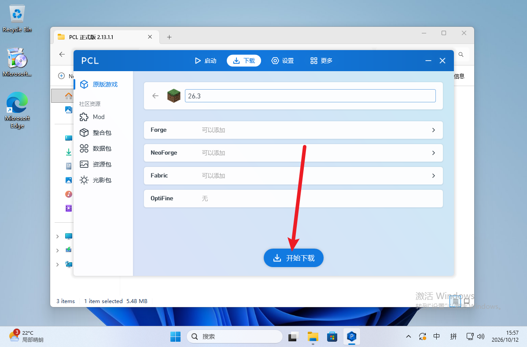This screenshot has height=347, width=527.
Task: Open Recycle Bin desktop icon
Action: (x=17, y=19)
